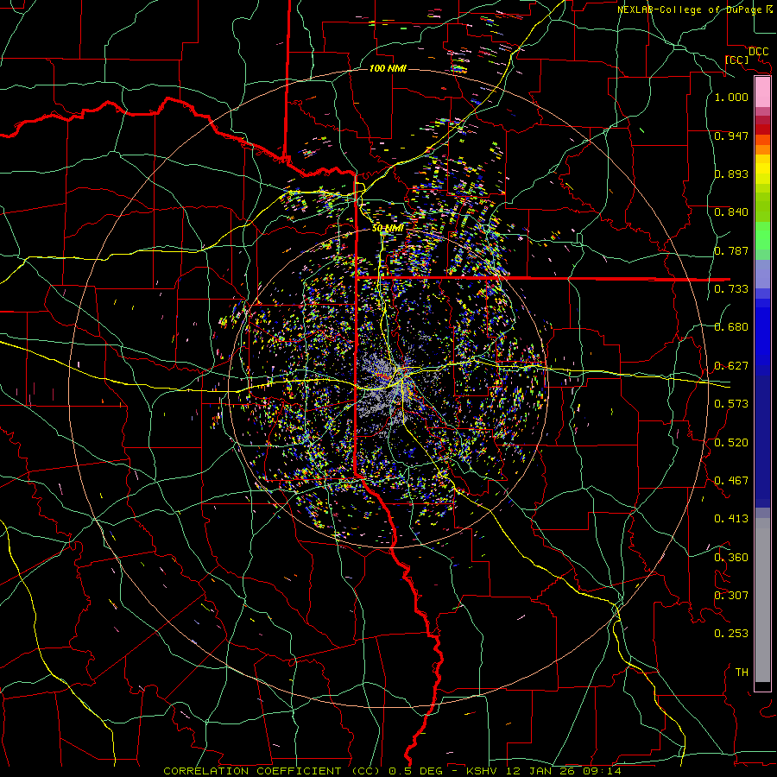Select the 0.307 scale value
This screenshot has height=777, width=777.
pyautogui.click(x=731, y=596)
